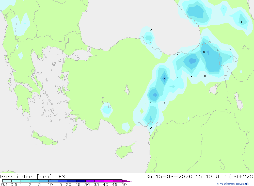Click the legend tick label '25'
Viewport: 254px width, 186px height.
(78, 184)
